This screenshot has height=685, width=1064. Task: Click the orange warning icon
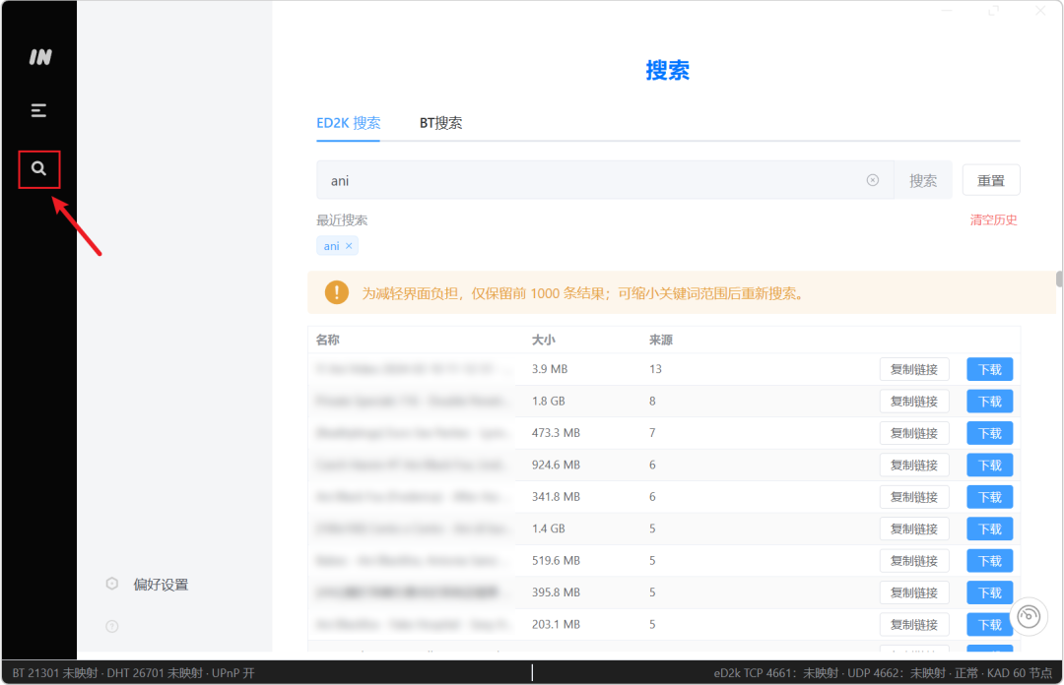(337, 293)
